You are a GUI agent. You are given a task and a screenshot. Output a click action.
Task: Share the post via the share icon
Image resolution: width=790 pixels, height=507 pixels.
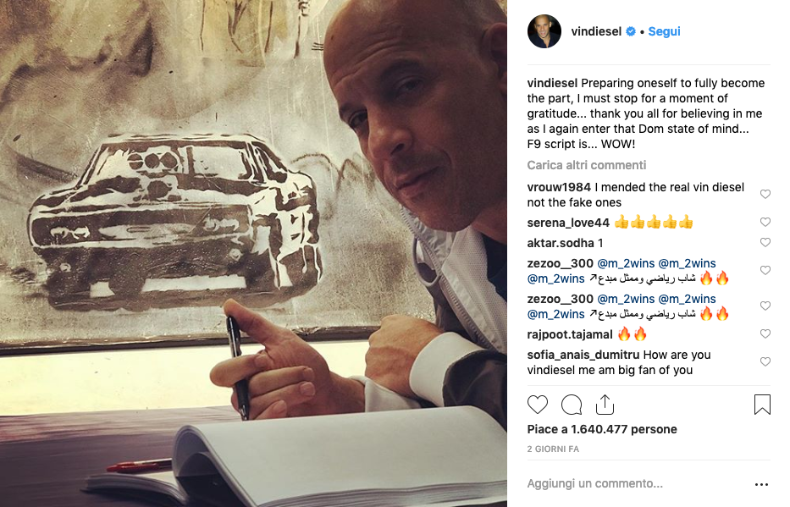[605, 405]
